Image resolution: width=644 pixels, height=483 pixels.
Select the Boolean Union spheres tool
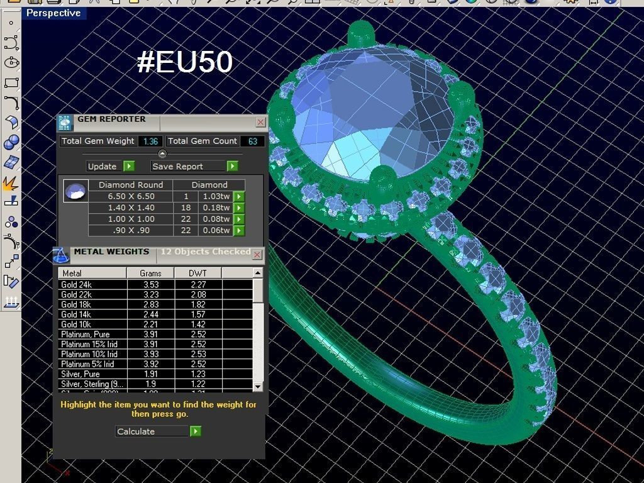(11, 143)
